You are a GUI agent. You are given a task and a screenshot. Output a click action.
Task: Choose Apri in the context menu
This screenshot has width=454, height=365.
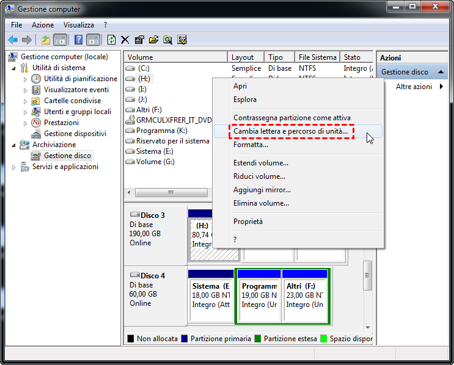298,86
